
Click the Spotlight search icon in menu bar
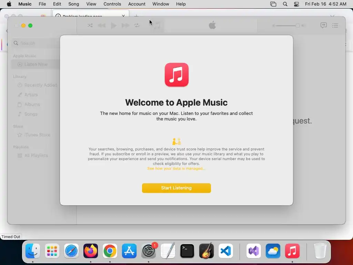(285, 4)
